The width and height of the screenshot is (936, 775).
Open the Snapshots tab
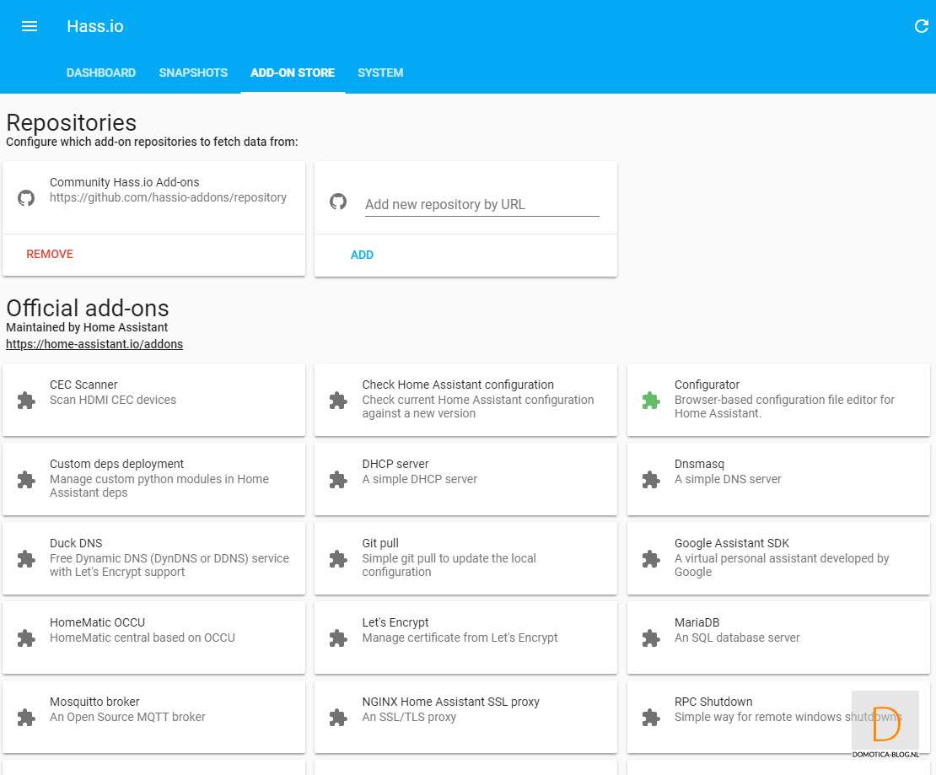193,73
